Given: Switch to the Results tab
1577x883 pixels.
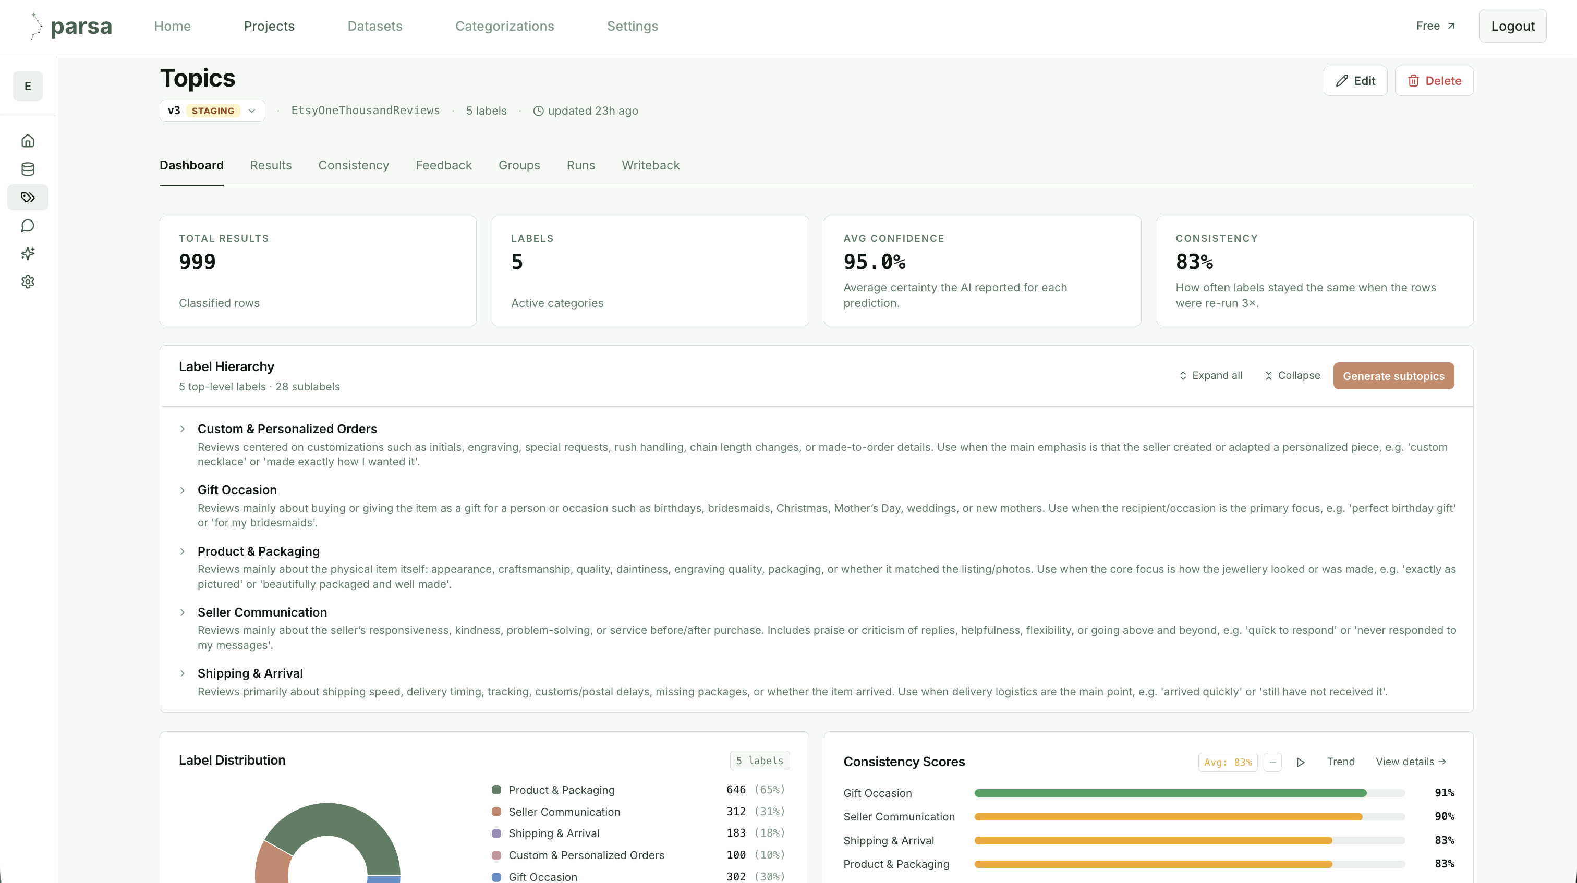Looking at the screenshot, I should tap(271, 165).
